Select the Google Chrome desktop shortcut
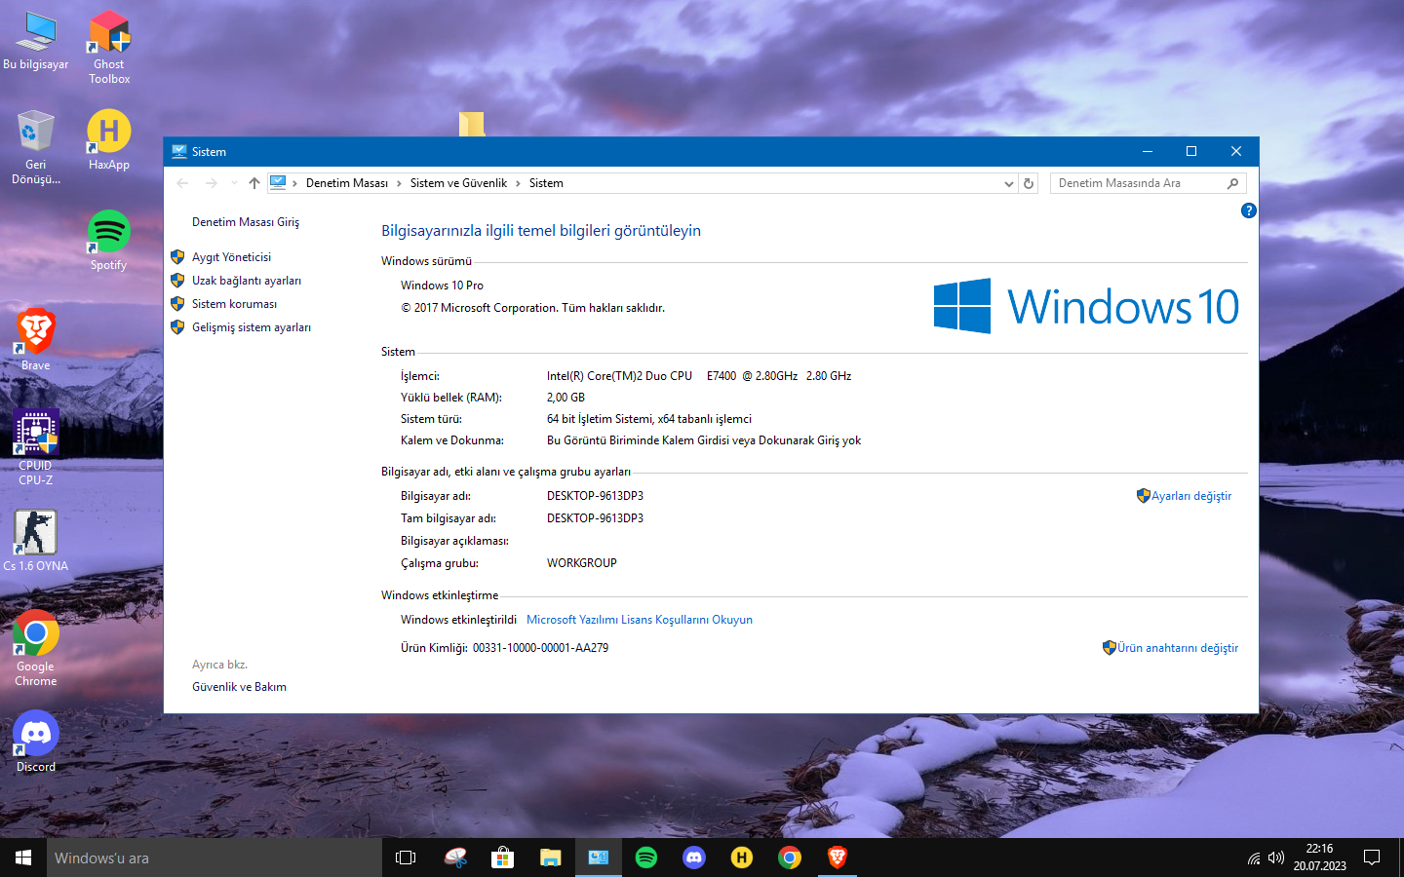Screen dimensions: 1404x877 point(36,648)
